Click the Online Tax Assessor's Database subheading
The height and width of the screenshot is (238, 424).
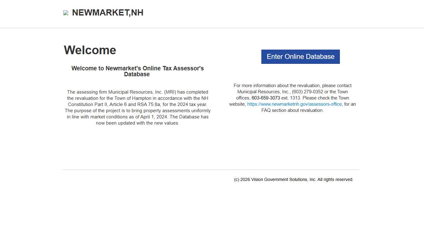pos(138,71)
